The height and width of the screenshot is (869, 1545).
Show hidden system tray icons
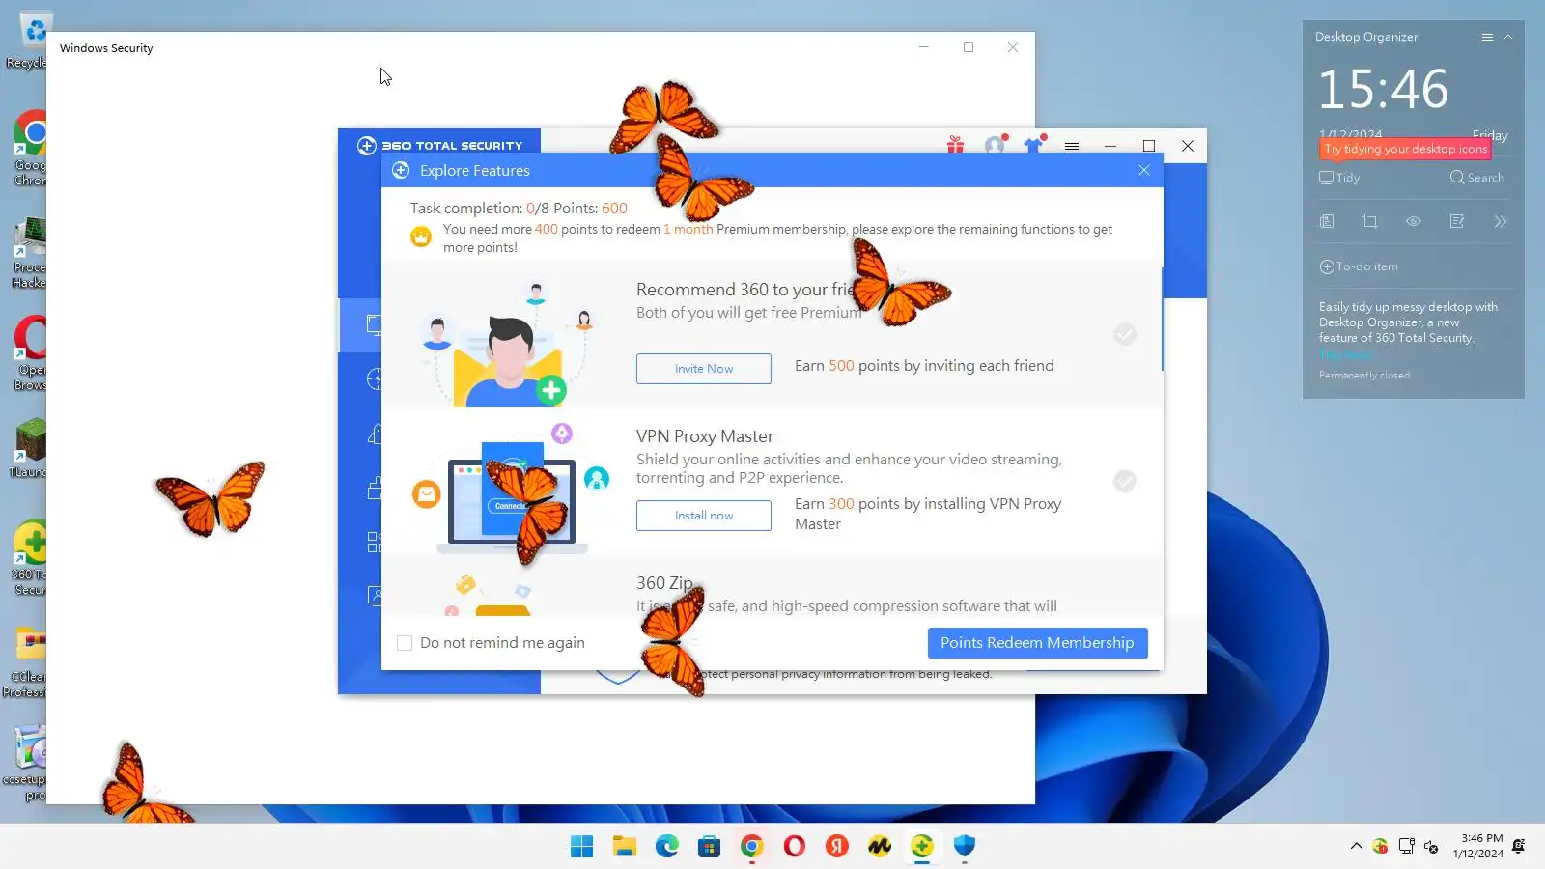[x=1357, y=846]
